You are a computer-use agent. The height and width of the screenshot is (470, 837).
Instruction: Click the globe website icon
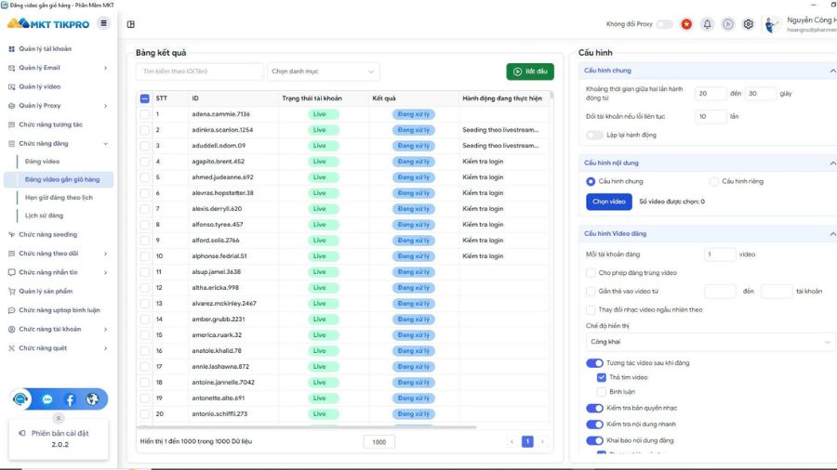pos(92,399)
